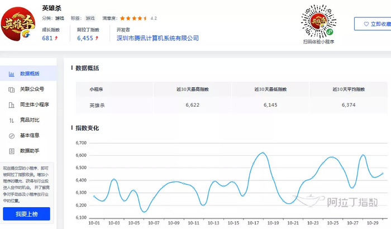Open the 数据助手 menu item
This screenshot has height=229, width=391.
pyautogui.click(x=28, y=151)
